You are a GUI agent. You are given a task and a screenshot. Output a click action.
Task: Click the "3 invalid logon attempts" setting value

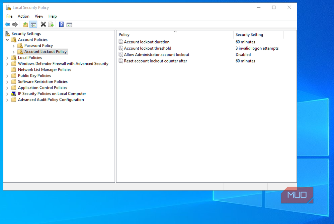pos(257,48)
